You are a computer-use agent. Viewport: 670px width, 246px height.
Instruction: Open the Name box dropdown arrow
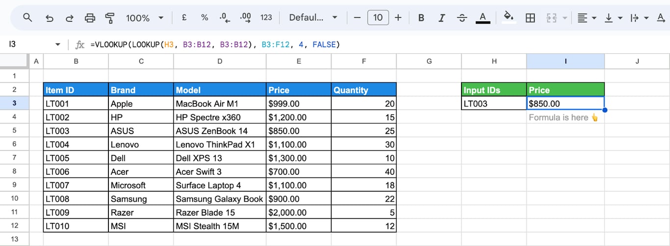57,45
